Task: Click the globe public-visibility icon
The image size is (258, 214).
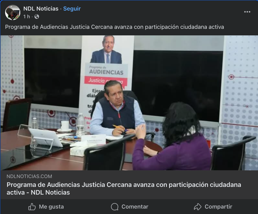Action: (37, 17)
